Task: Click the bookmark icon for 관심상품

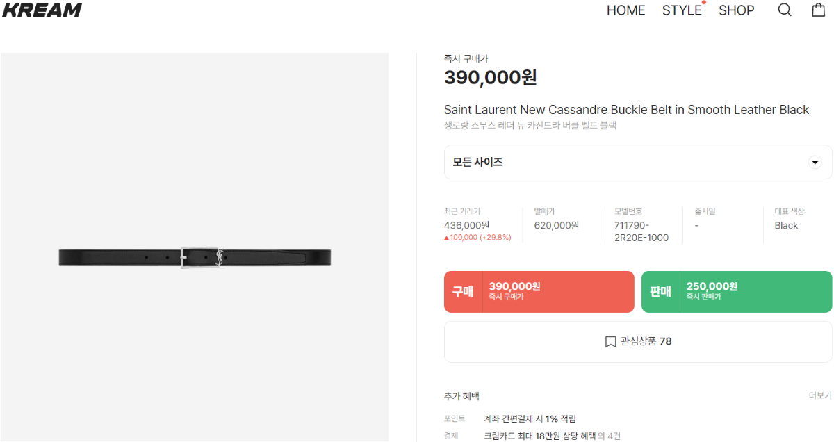Action: pos(610,342)
